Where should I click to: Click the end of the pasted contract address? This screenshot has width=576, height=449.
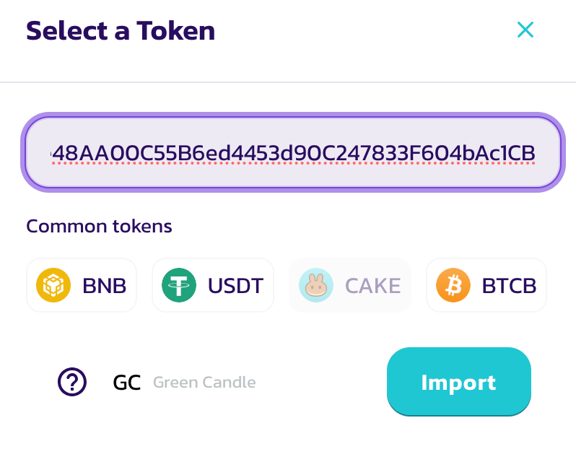click(x=534, y=153)
